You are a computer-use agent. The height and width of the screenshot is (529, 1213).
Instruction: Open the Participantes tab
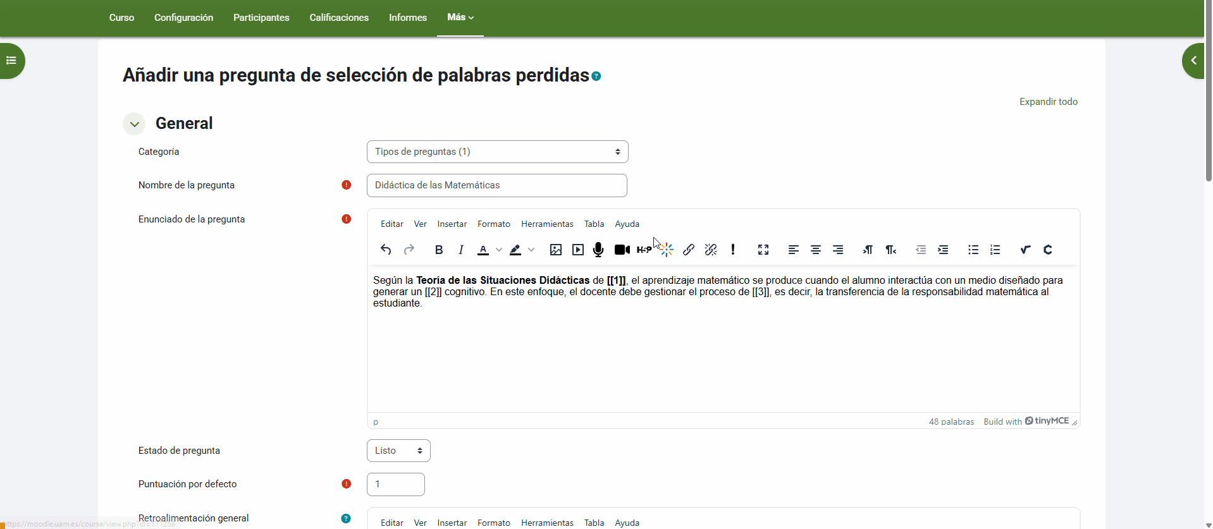tap(261, 18)
